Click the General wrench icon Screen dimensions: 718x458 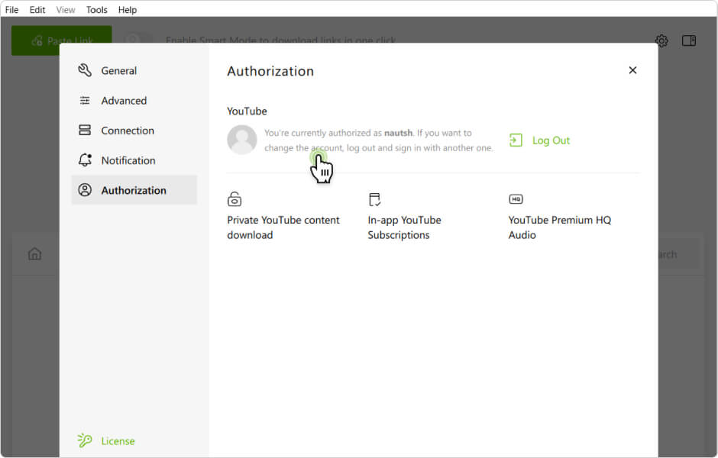pyautogui.click(x=85, y=70)
